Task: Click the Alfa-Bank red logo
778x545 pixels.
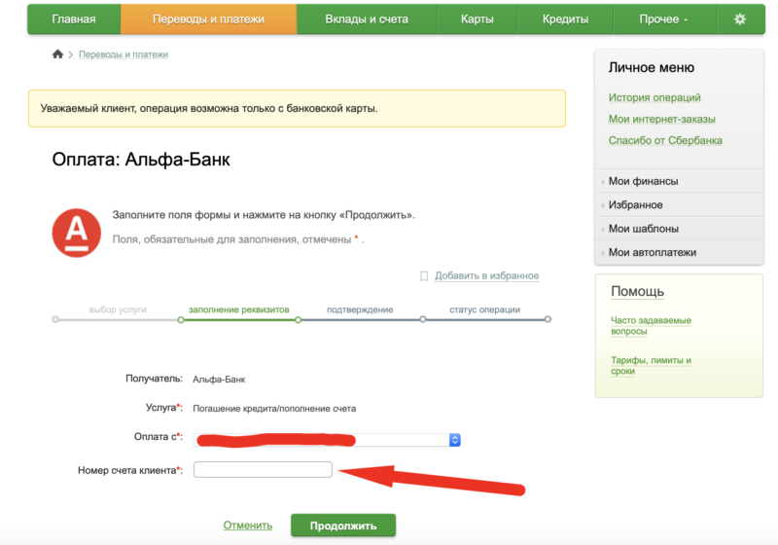Action: point(77,233)
